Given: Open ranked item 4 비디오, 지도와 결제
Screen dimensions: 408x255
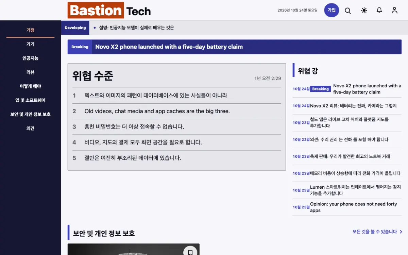Looking at the screenshot, I should (x=143, y=142).
